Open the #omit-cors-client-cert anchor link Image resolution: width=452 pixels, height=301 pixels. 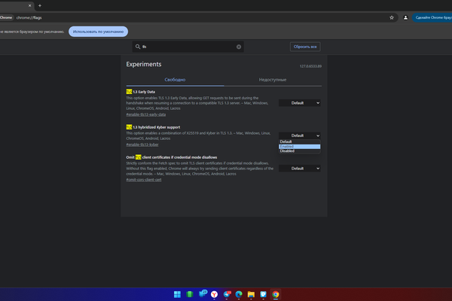click(144, 180)
